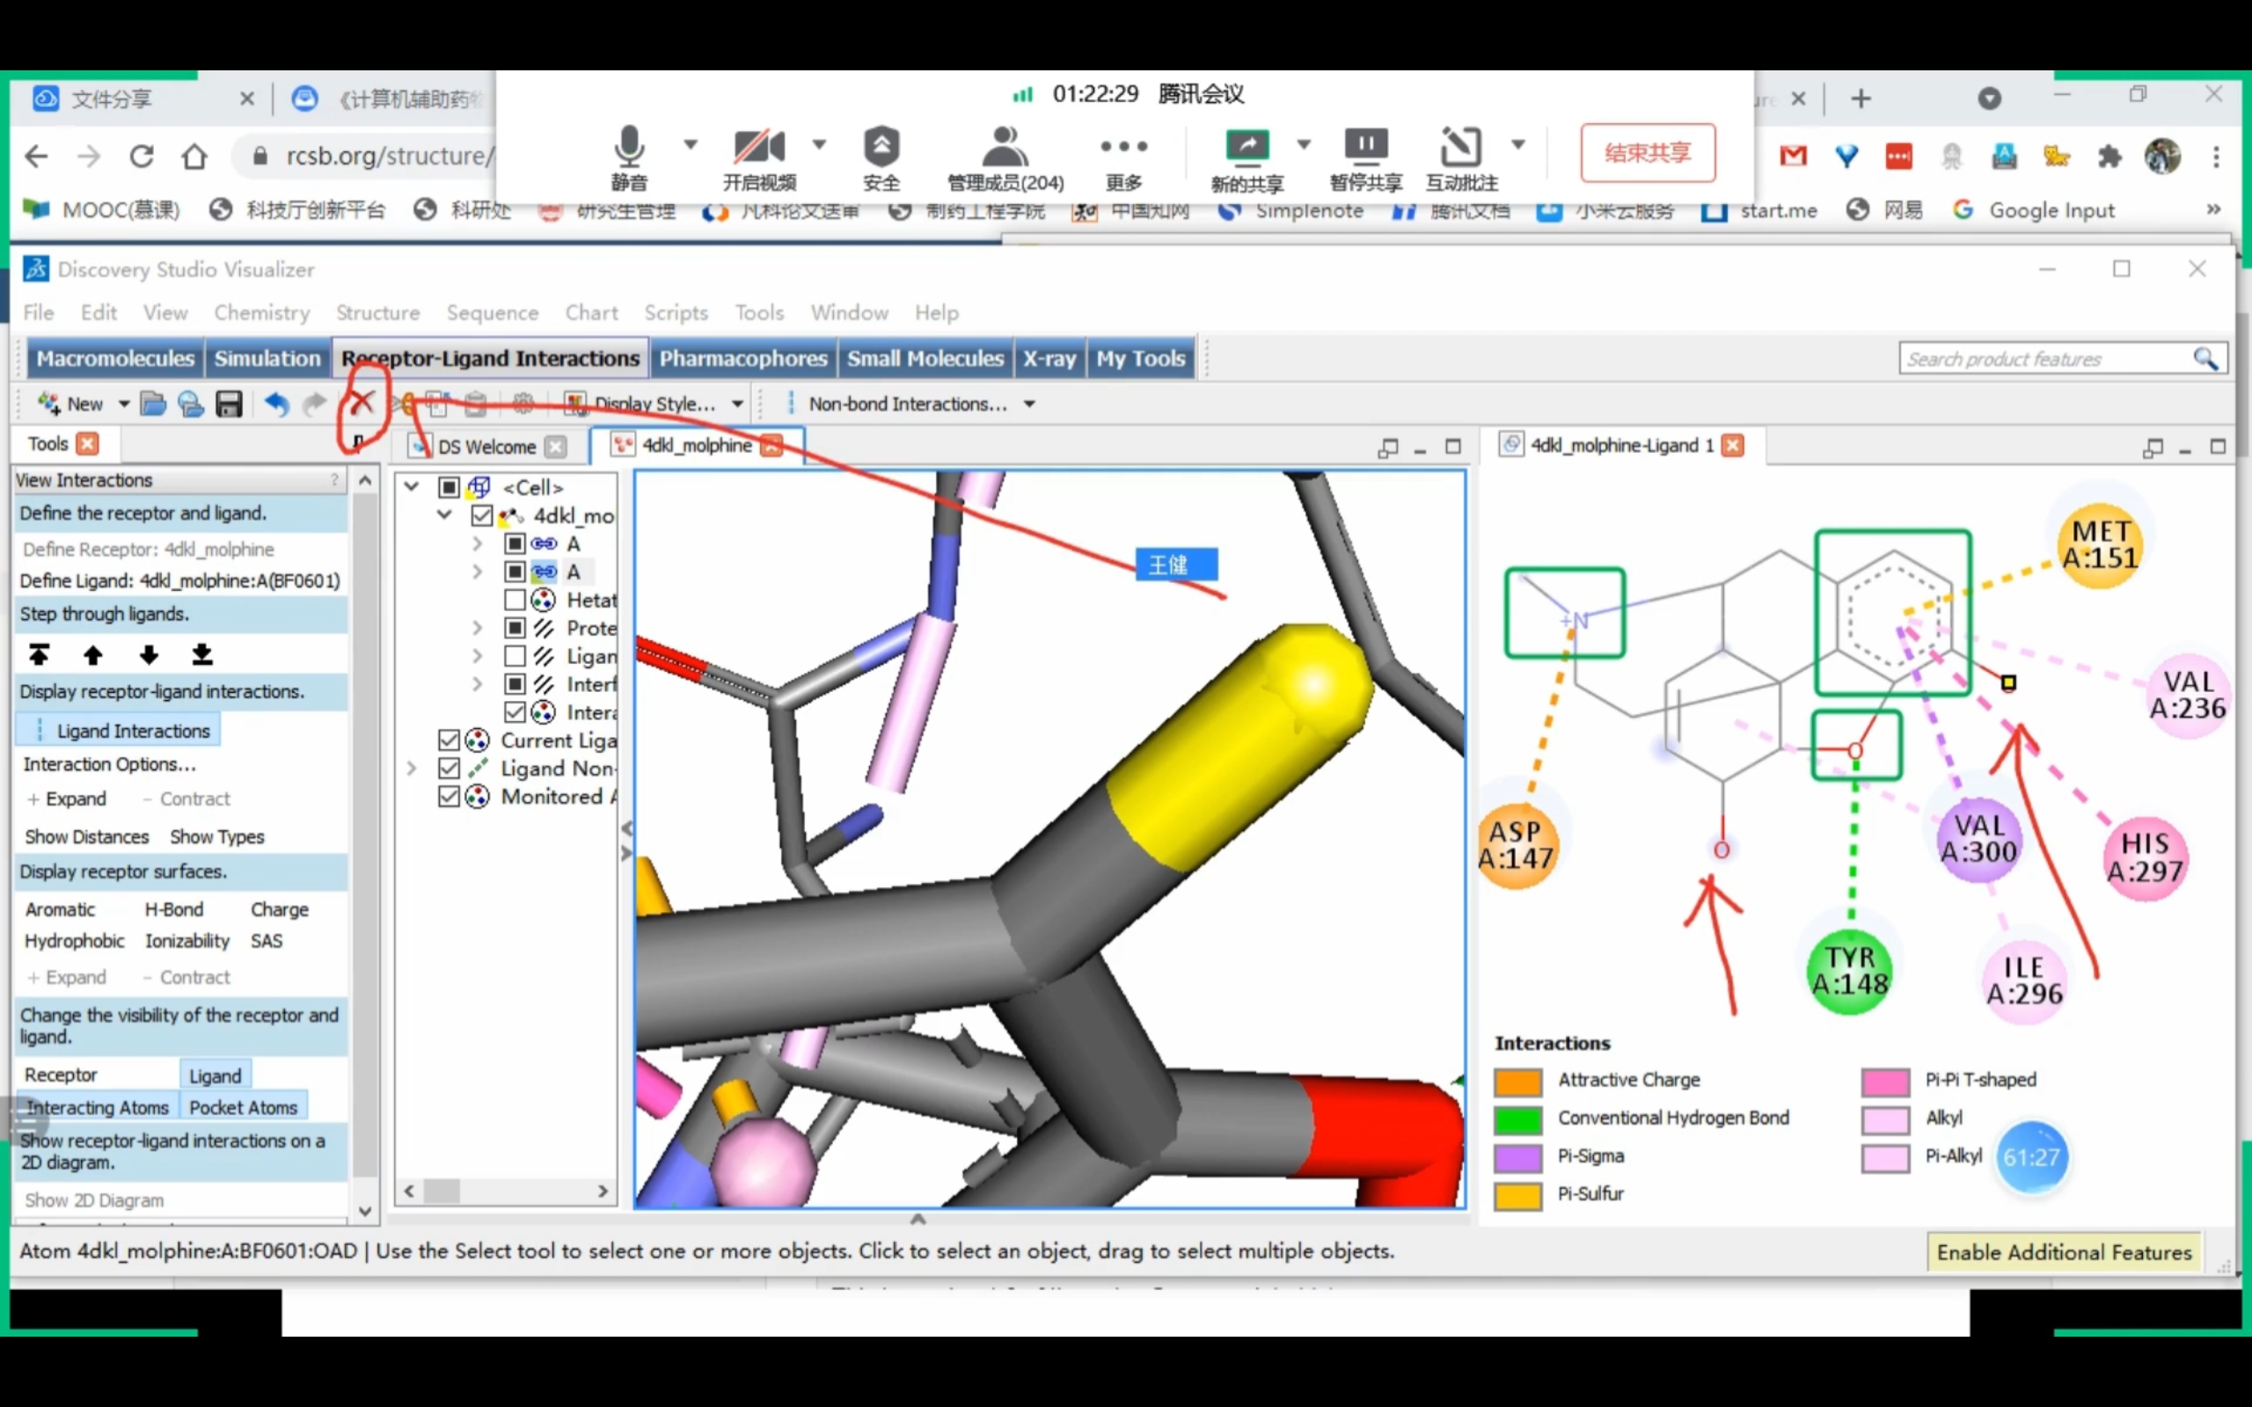This screenshot has width=2252, height=1407.
Task: Open the browser Extensions puzzle icon
Action: point(2109,156)
